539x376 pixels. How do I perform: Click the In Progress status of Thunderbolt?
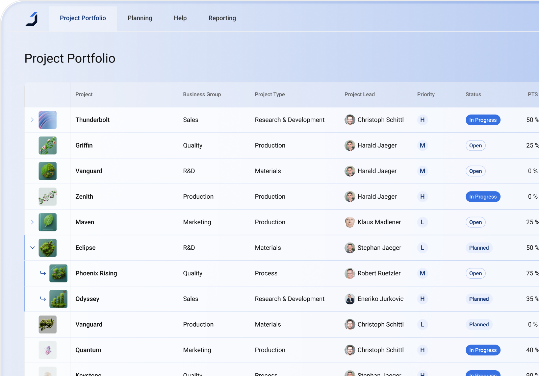[x=483, y=120]
